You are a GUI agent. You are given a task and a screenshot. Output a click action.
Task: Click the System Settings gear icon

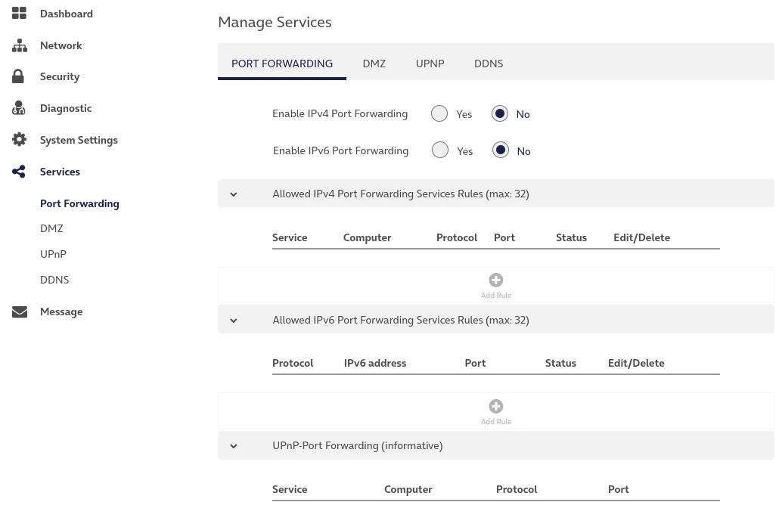19,140
